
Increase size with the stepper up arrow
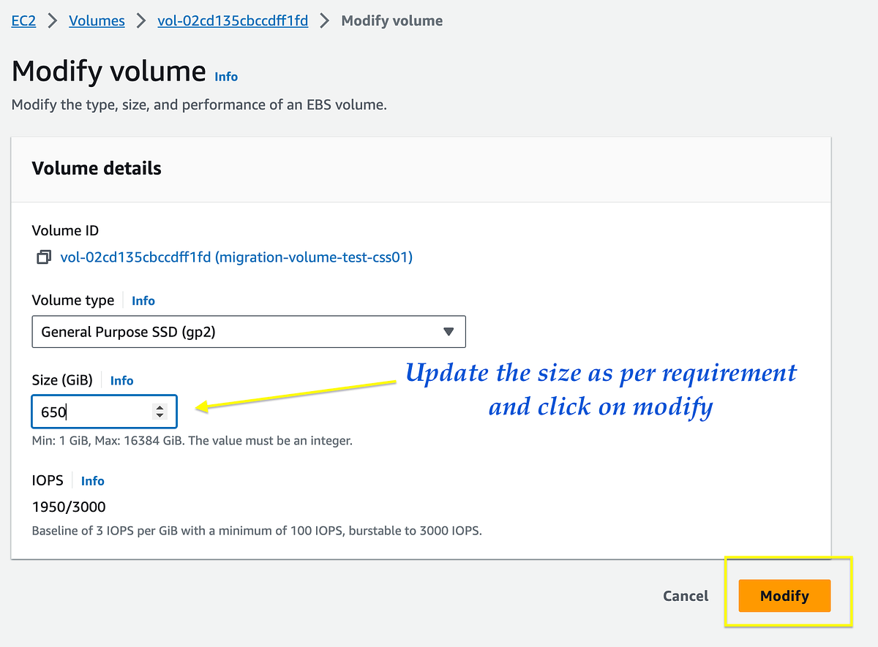(160, 407)
